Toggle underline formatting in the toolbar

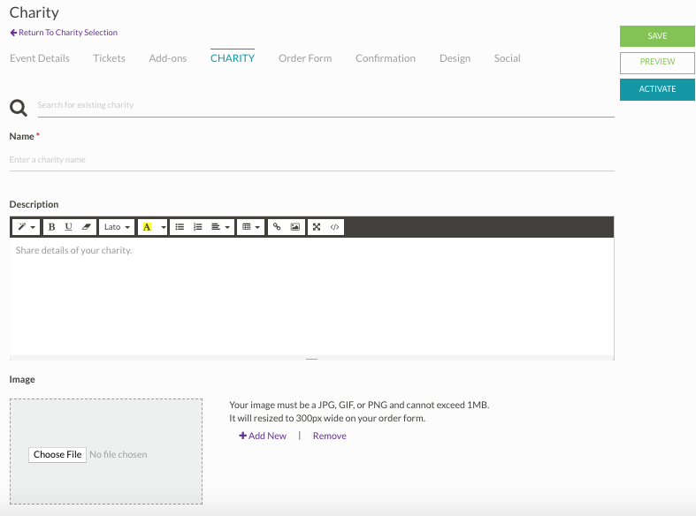pos(68,227)
